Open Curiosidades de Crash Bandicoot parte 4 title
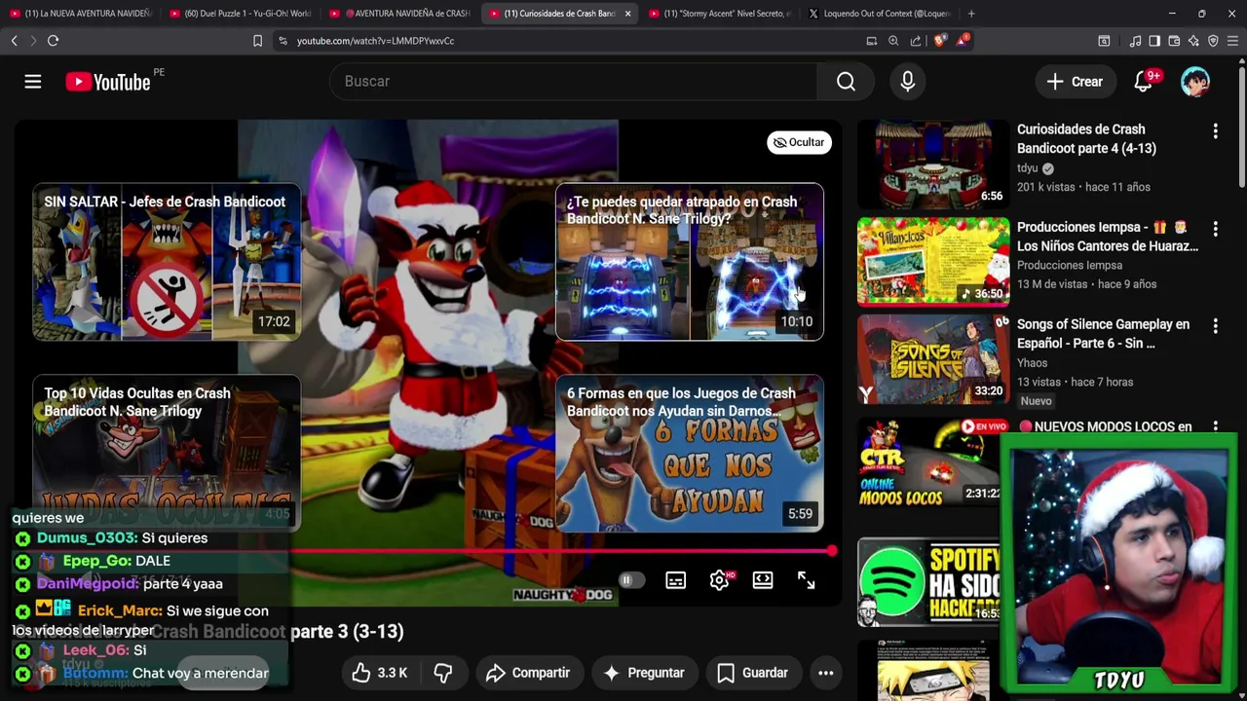 coord(1086,138)
